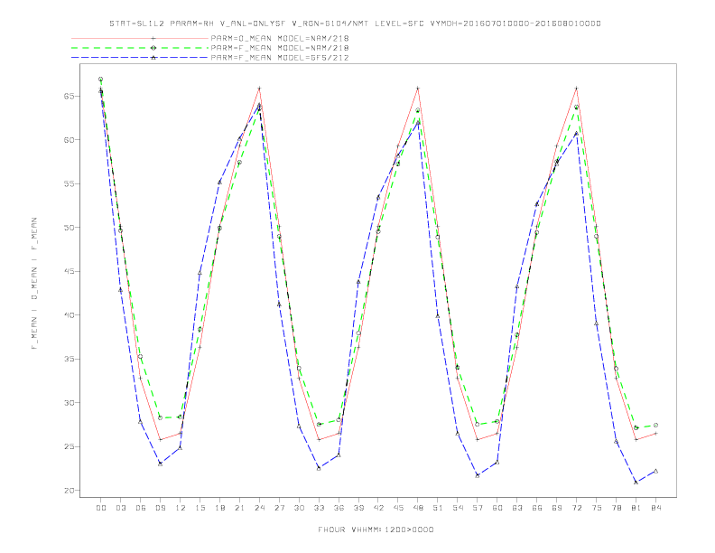Select legend entry PARM=F_MEAN MODEL=NAM/218

(280, 48)
